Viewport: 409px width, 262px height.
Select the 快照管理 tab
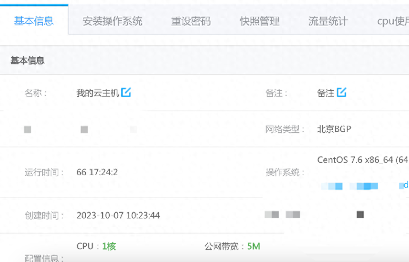pos(259,21)
